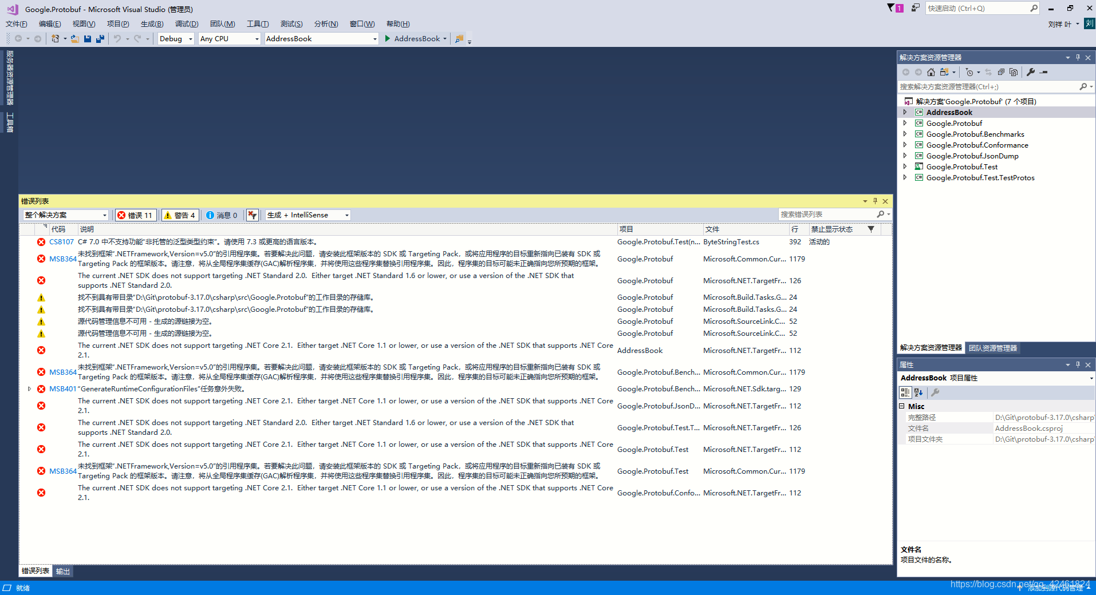Open the CS8107 error code link

61,241
